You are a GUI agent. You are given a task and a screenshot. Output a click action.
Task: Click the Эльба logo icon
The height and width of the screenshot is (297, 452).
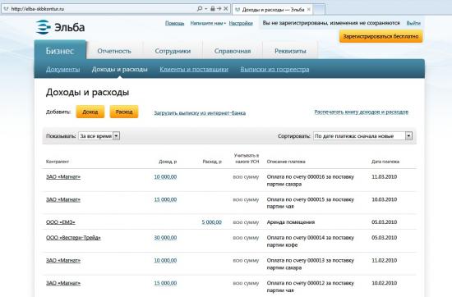[44, 27]
